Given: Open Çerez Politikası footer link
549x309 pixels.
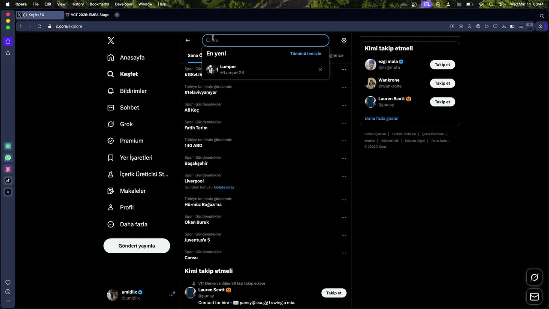Looking at the screenshot, I should coord(433,134).
